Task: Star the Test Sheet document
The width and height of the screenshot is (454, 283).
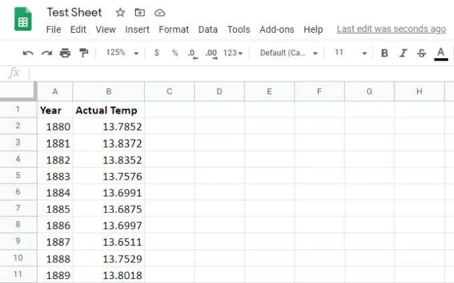Action: [120, 13]
